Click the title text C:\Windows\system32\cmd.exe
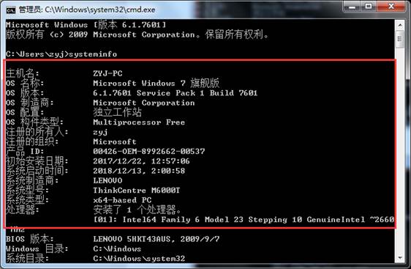Image resolution: width=411 pixels, height=269 pixels. (x=100, y=10)
